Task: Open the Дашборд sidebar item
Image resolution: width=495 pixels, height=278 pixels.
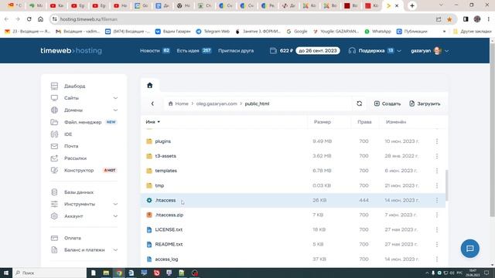Action: [74, 86]
